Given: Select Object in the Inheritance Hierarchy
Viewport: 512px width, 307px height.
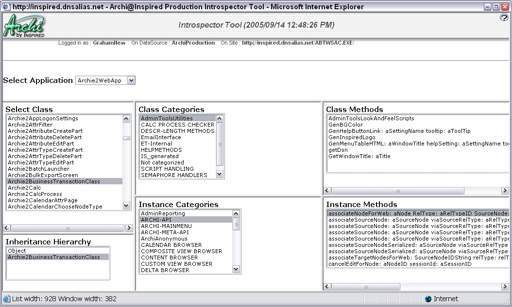Looking at the screenshot, I should (17, 251).
